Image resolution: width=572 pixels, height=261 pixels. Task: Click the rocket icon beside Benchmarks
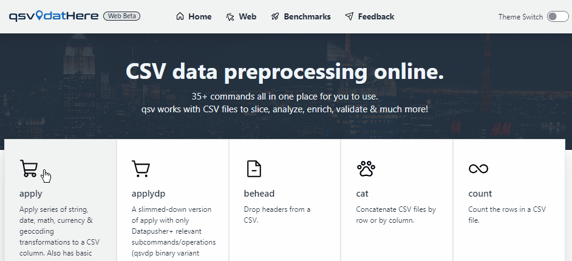[x=275, y=16]
